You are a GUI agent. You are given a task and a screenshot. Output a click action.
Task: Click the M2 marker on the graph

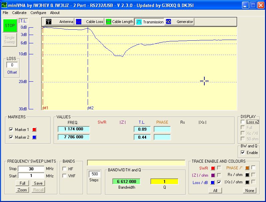(x=91, y=108)
